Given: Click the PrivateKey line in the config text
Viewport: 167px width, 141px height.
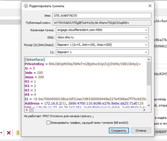Looking at the screenshot, I should 82,64.
